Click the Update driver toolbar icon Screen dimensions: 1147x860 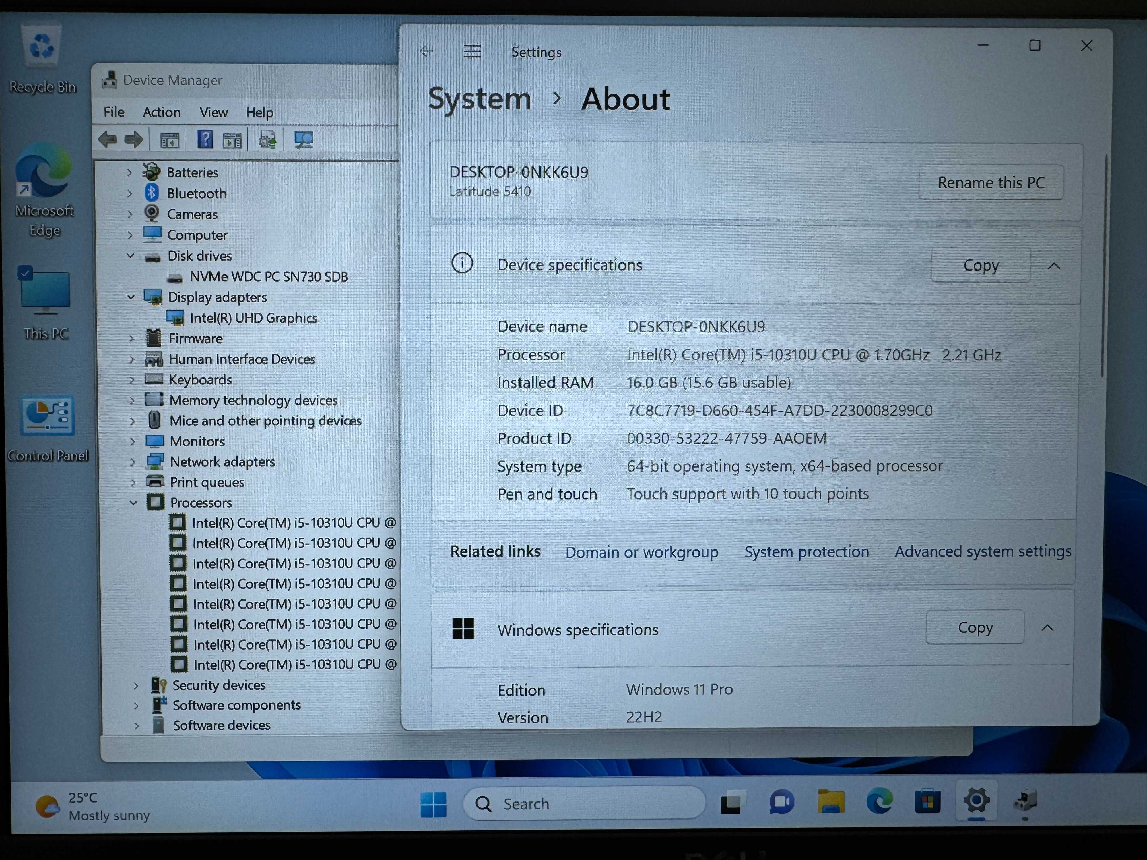[x=268, y=140]
